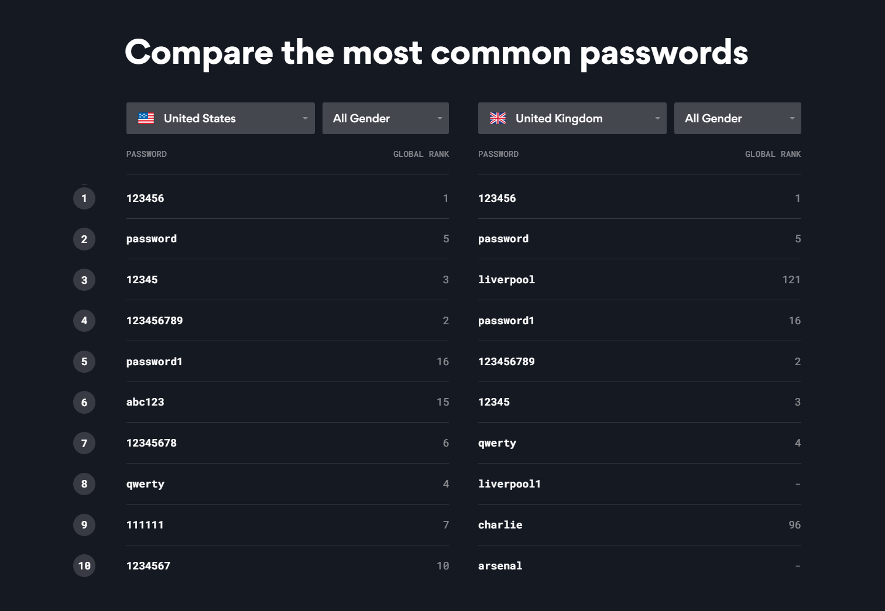The height and width of the screenshot is (611, 885).
Task: Click the rank 7 number badge
Action: pyautogui.click(x=84, y=443)
